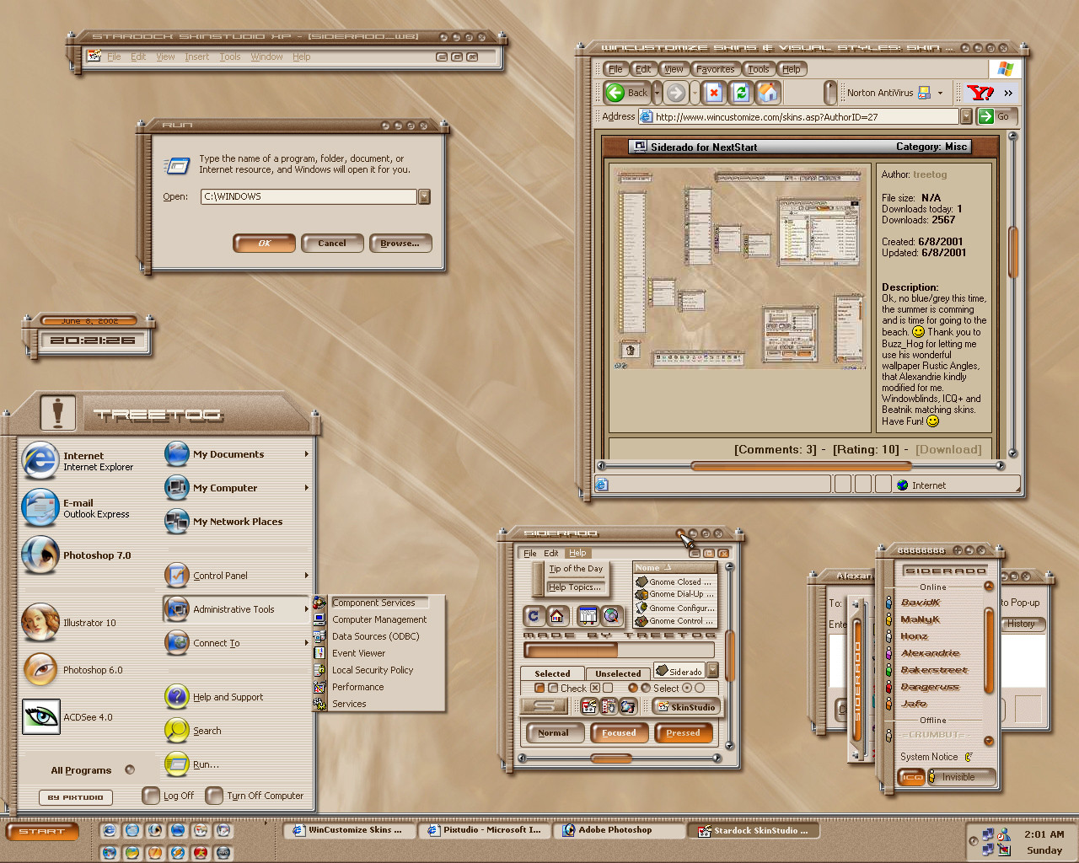The image size is (1079, 863).
Task: Tick the empty checkbox right of the X checkbox
Action: pos(608,689)
